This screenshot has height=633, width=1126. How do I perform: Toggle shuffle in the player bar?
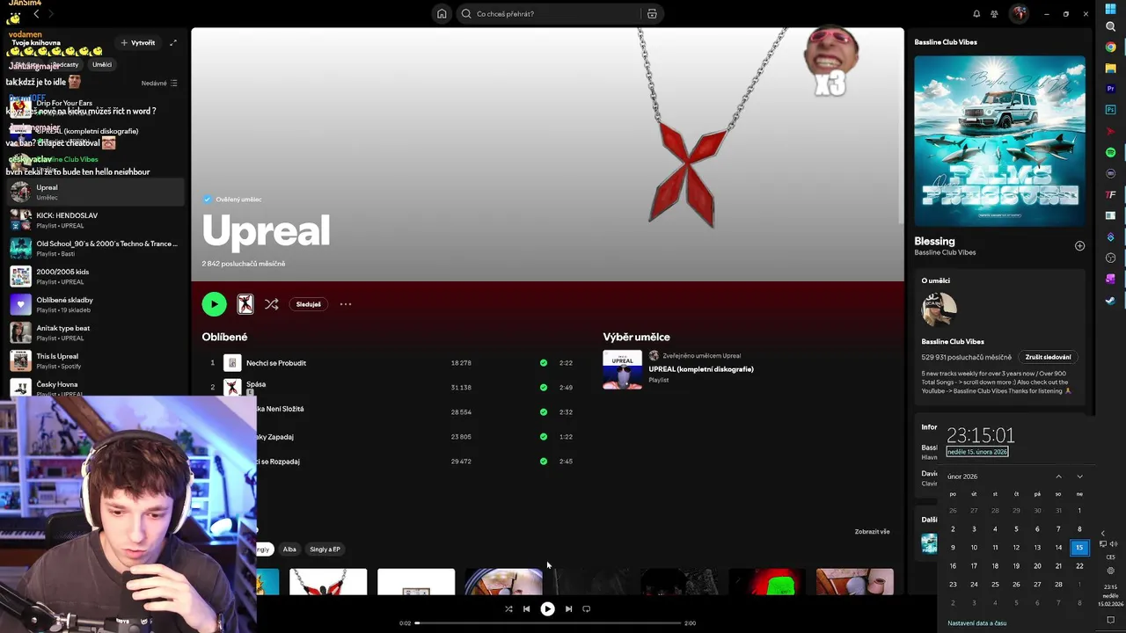[508, 608]
